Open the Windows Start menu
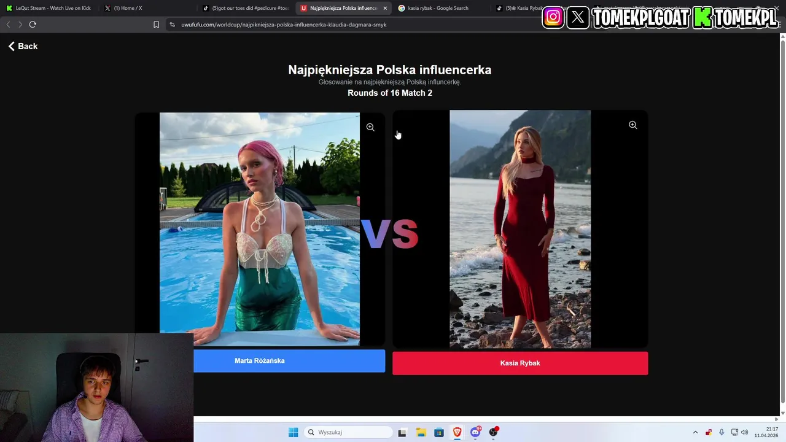The height and width of the screenshot is (442, 786). 293,432
